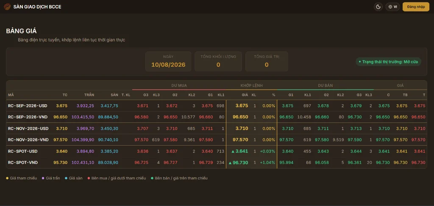Click the SÀN GIAO DỊCH BCCE title
This screenshot has width=434, height=206.
(x=37, y=7)
